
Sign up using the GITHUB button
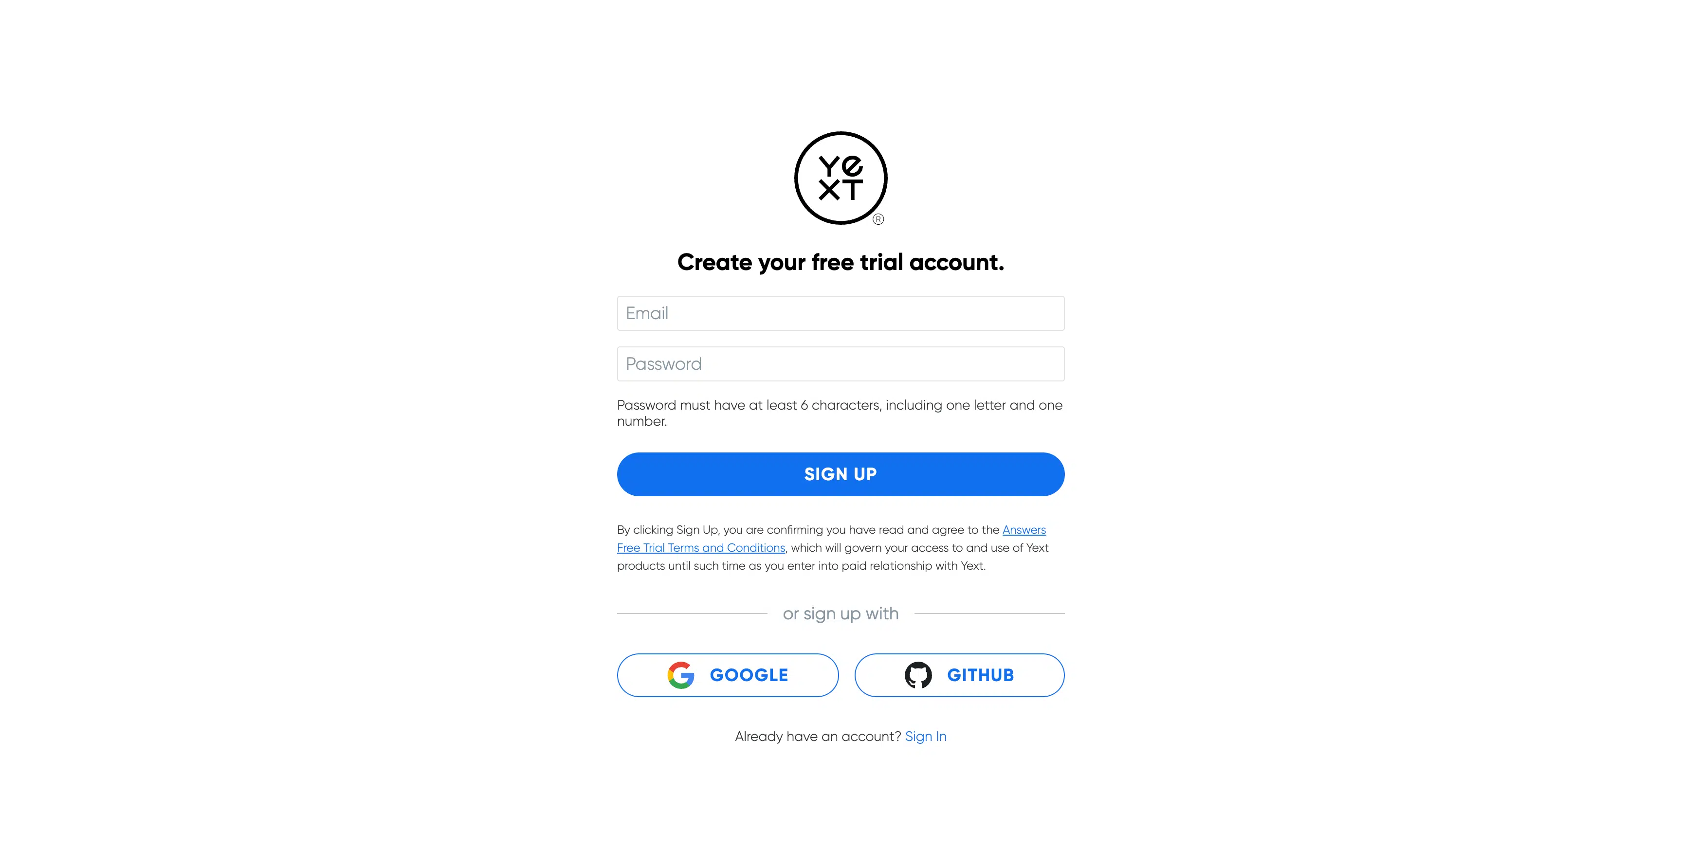point(959,675)
